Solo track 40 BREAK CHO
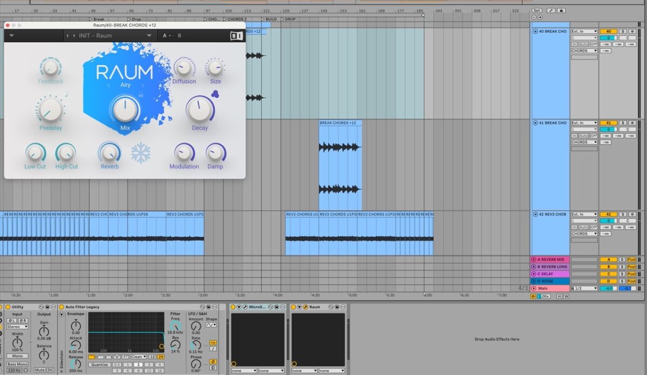 [x=622, y=32]
